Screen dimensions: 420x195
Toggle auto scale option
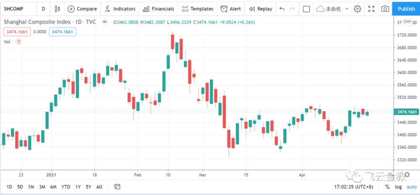click(x=412, y=187)
